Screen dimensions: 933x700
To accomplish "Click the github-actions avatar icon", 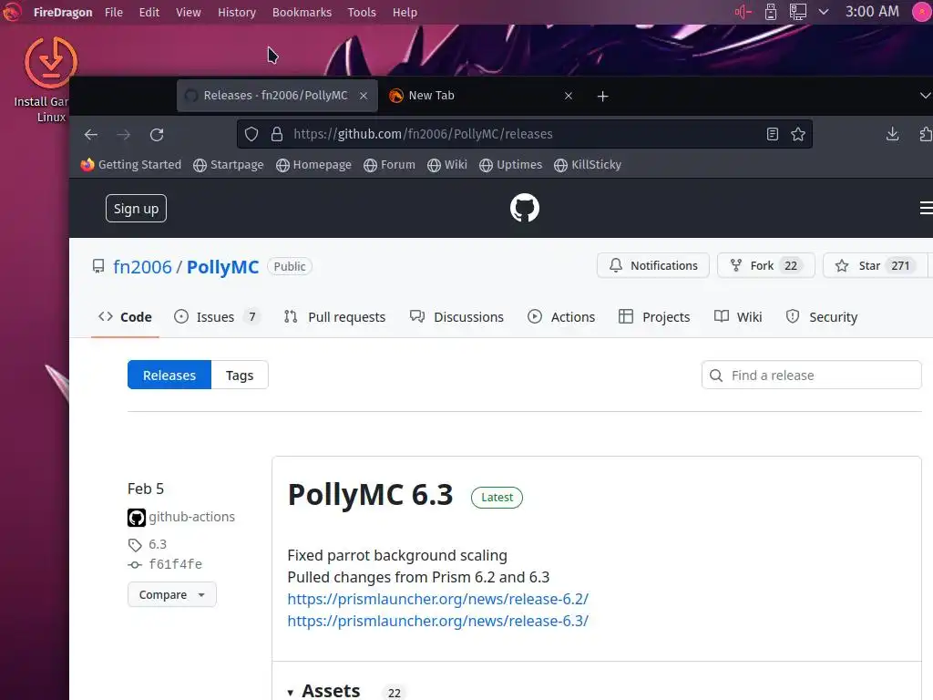I will point(137,518).
